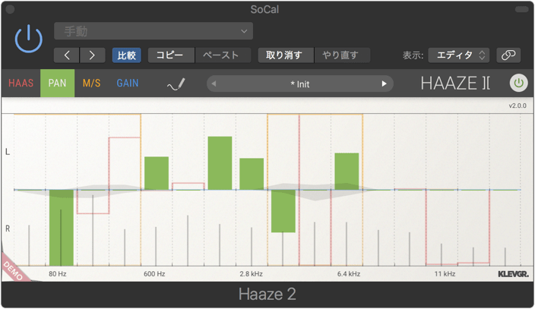
Task: Click the link chain icon button
Action: point(508,55)
